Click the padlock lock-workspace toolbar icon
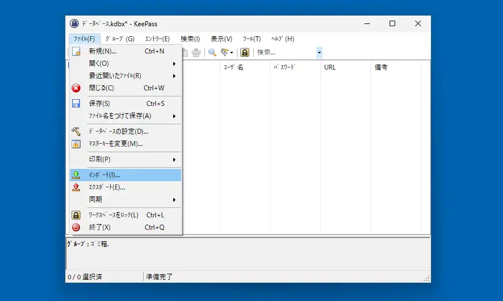503x301 pixels. pyautogui.click(x=245, y=52)
